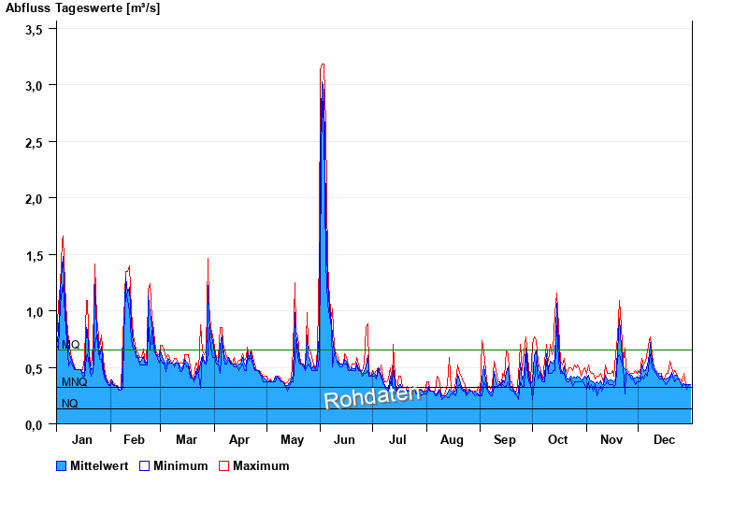Select the Mittelwert legend label
748x514 pixels.
click(x=99, y=466)
